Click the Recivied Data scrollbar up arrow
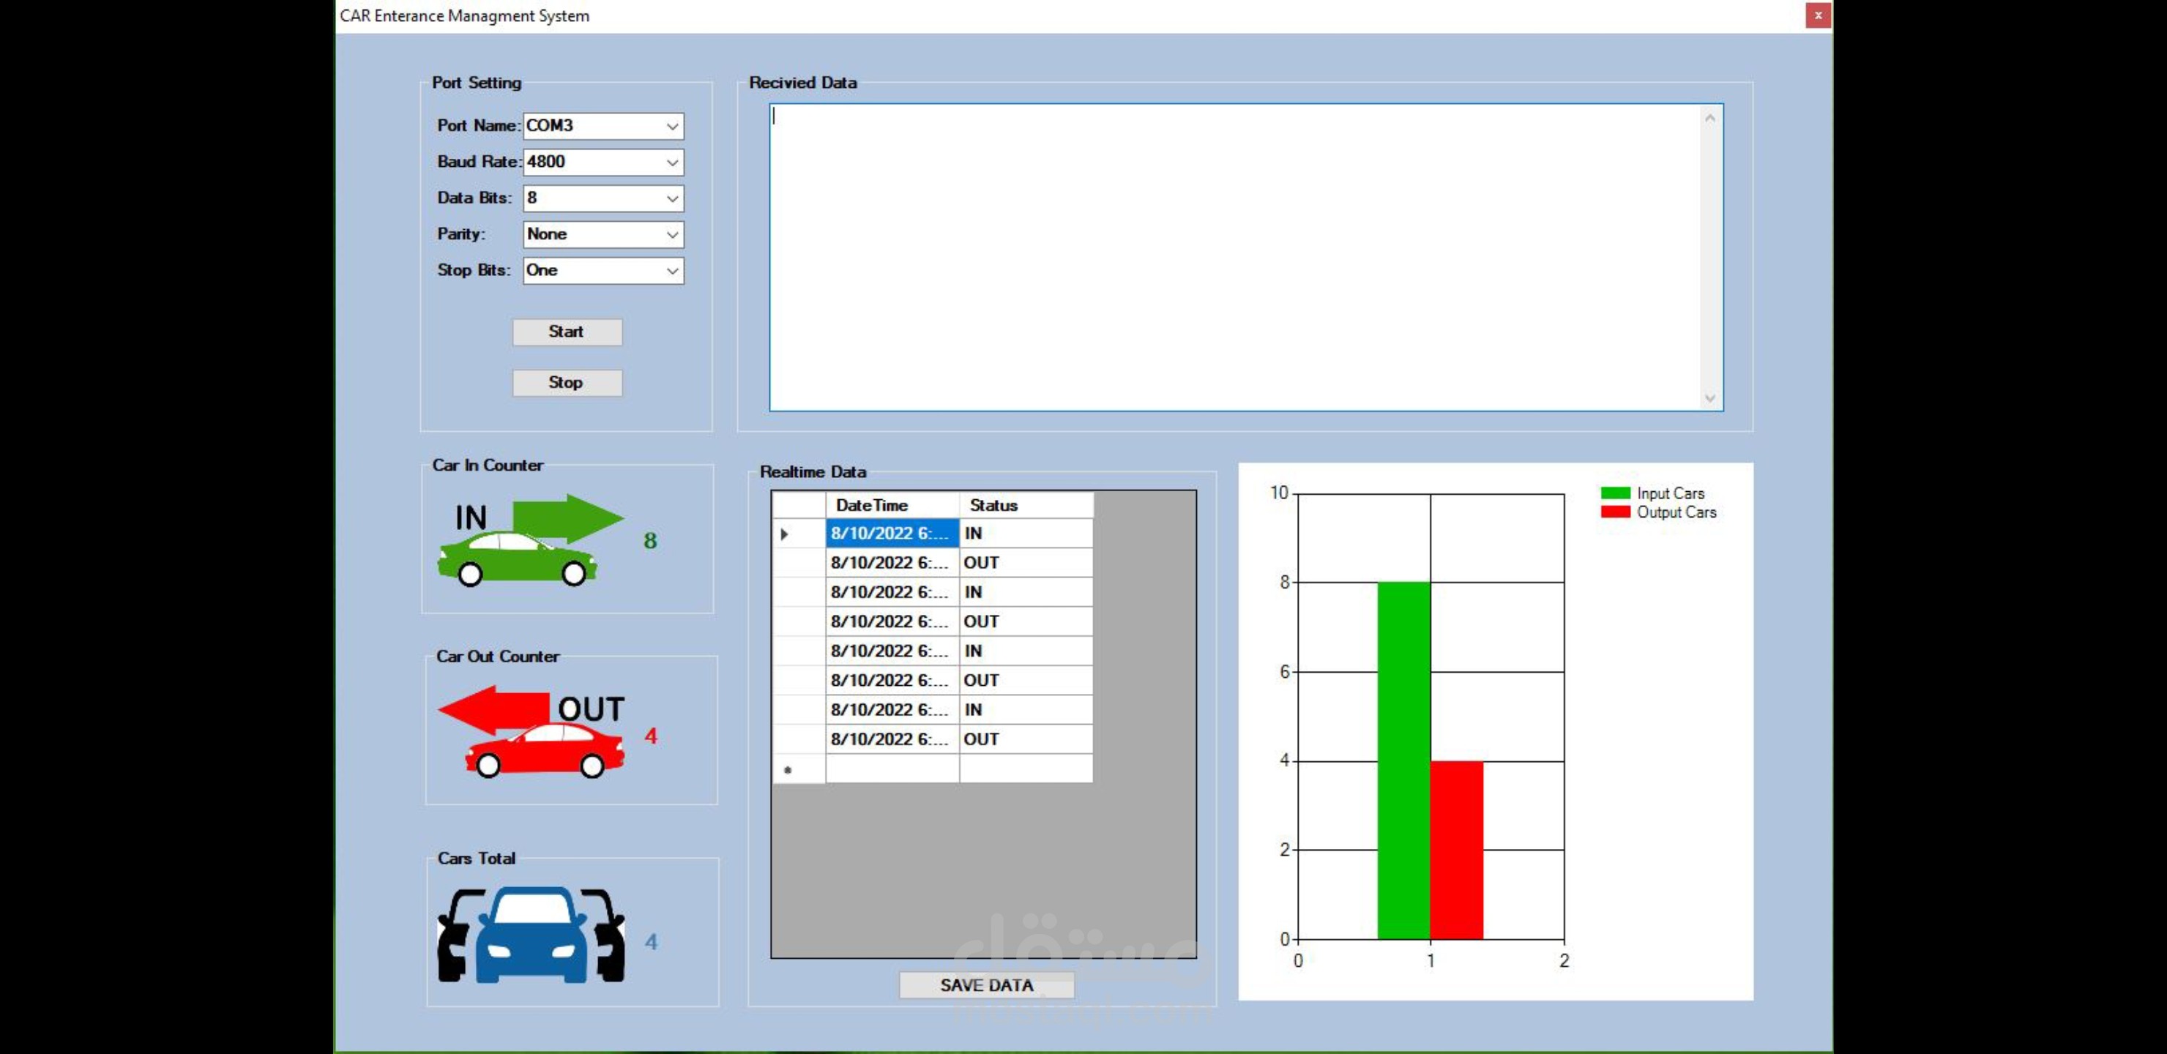The width and height of the screenshot is (2167, 1054). pyautogui.click(x=1710, y=119)
